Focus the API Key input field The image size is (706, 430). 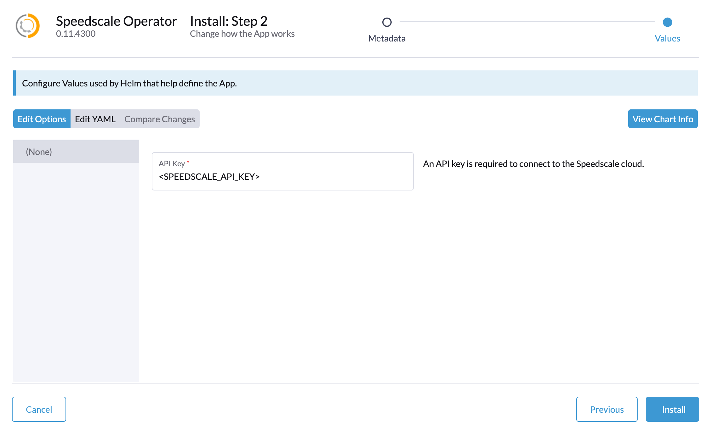click(283, 171)
